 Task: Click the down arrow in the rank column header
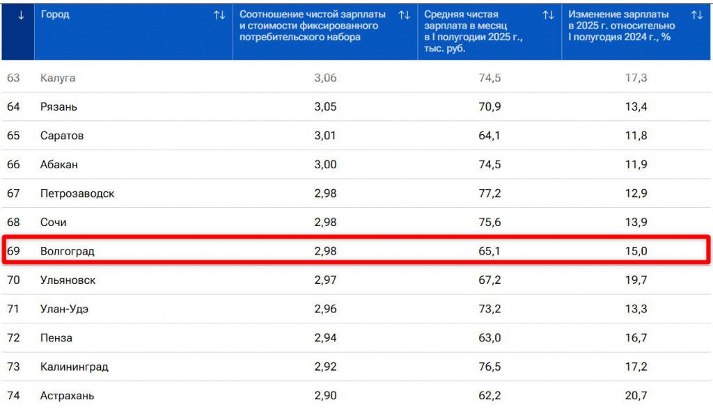(21, 15)
